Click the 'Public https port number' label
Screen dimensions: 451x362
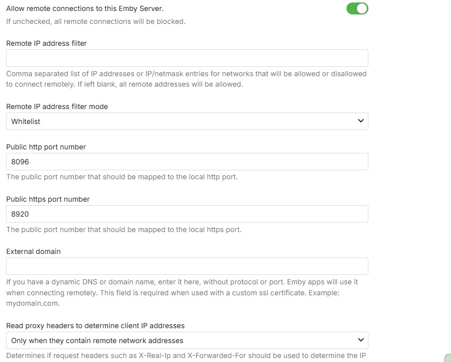tap(48, 199)
